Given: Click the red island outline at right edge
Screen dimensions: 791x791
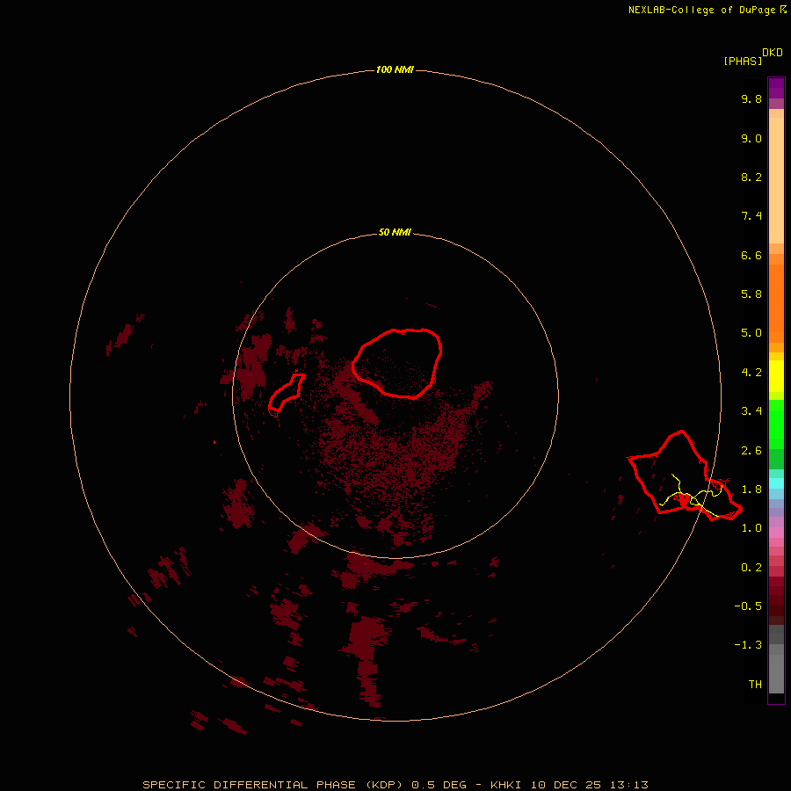Looking at the screenshot, I should click(x=684, y=476).
